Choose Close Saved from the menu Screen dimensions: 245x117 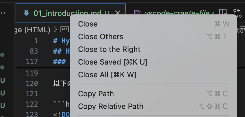[112, 62]
